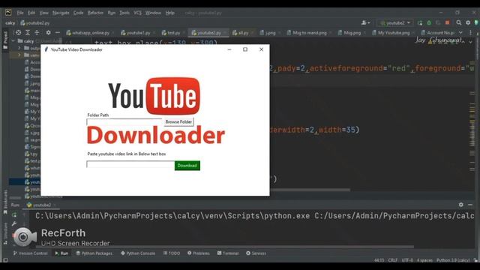Open editor tabs more options menu
The image size is (480, 270).
tap(470, 32)
